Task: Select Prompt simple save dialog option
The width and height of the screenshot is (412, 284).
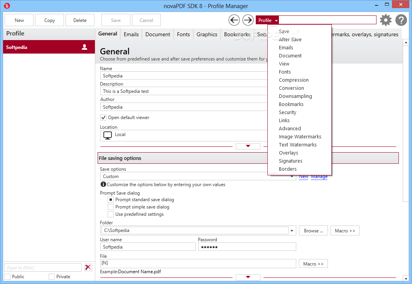Action: click(x=111, y=207)
